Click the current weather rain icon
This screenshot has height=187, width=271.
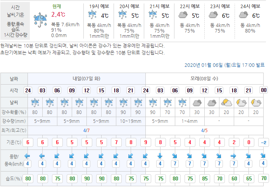(40, 19)
